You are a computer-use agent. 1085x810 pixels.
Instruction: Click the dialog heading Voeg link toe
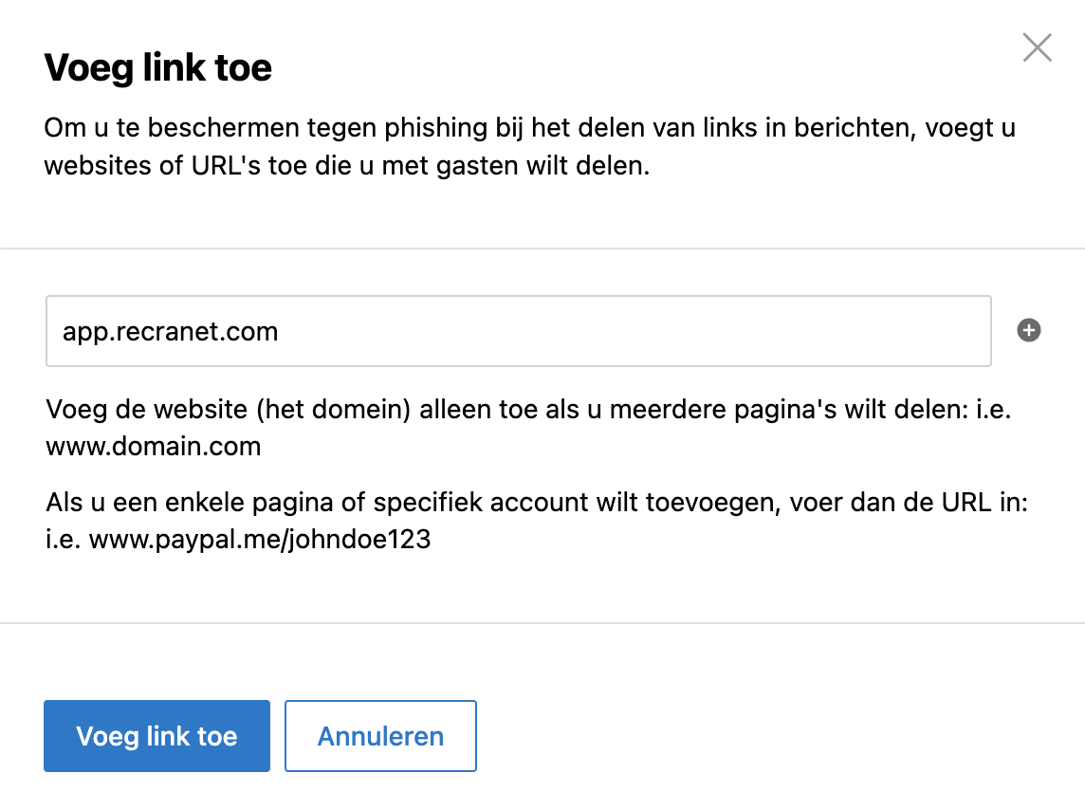[x=157, y=67]
